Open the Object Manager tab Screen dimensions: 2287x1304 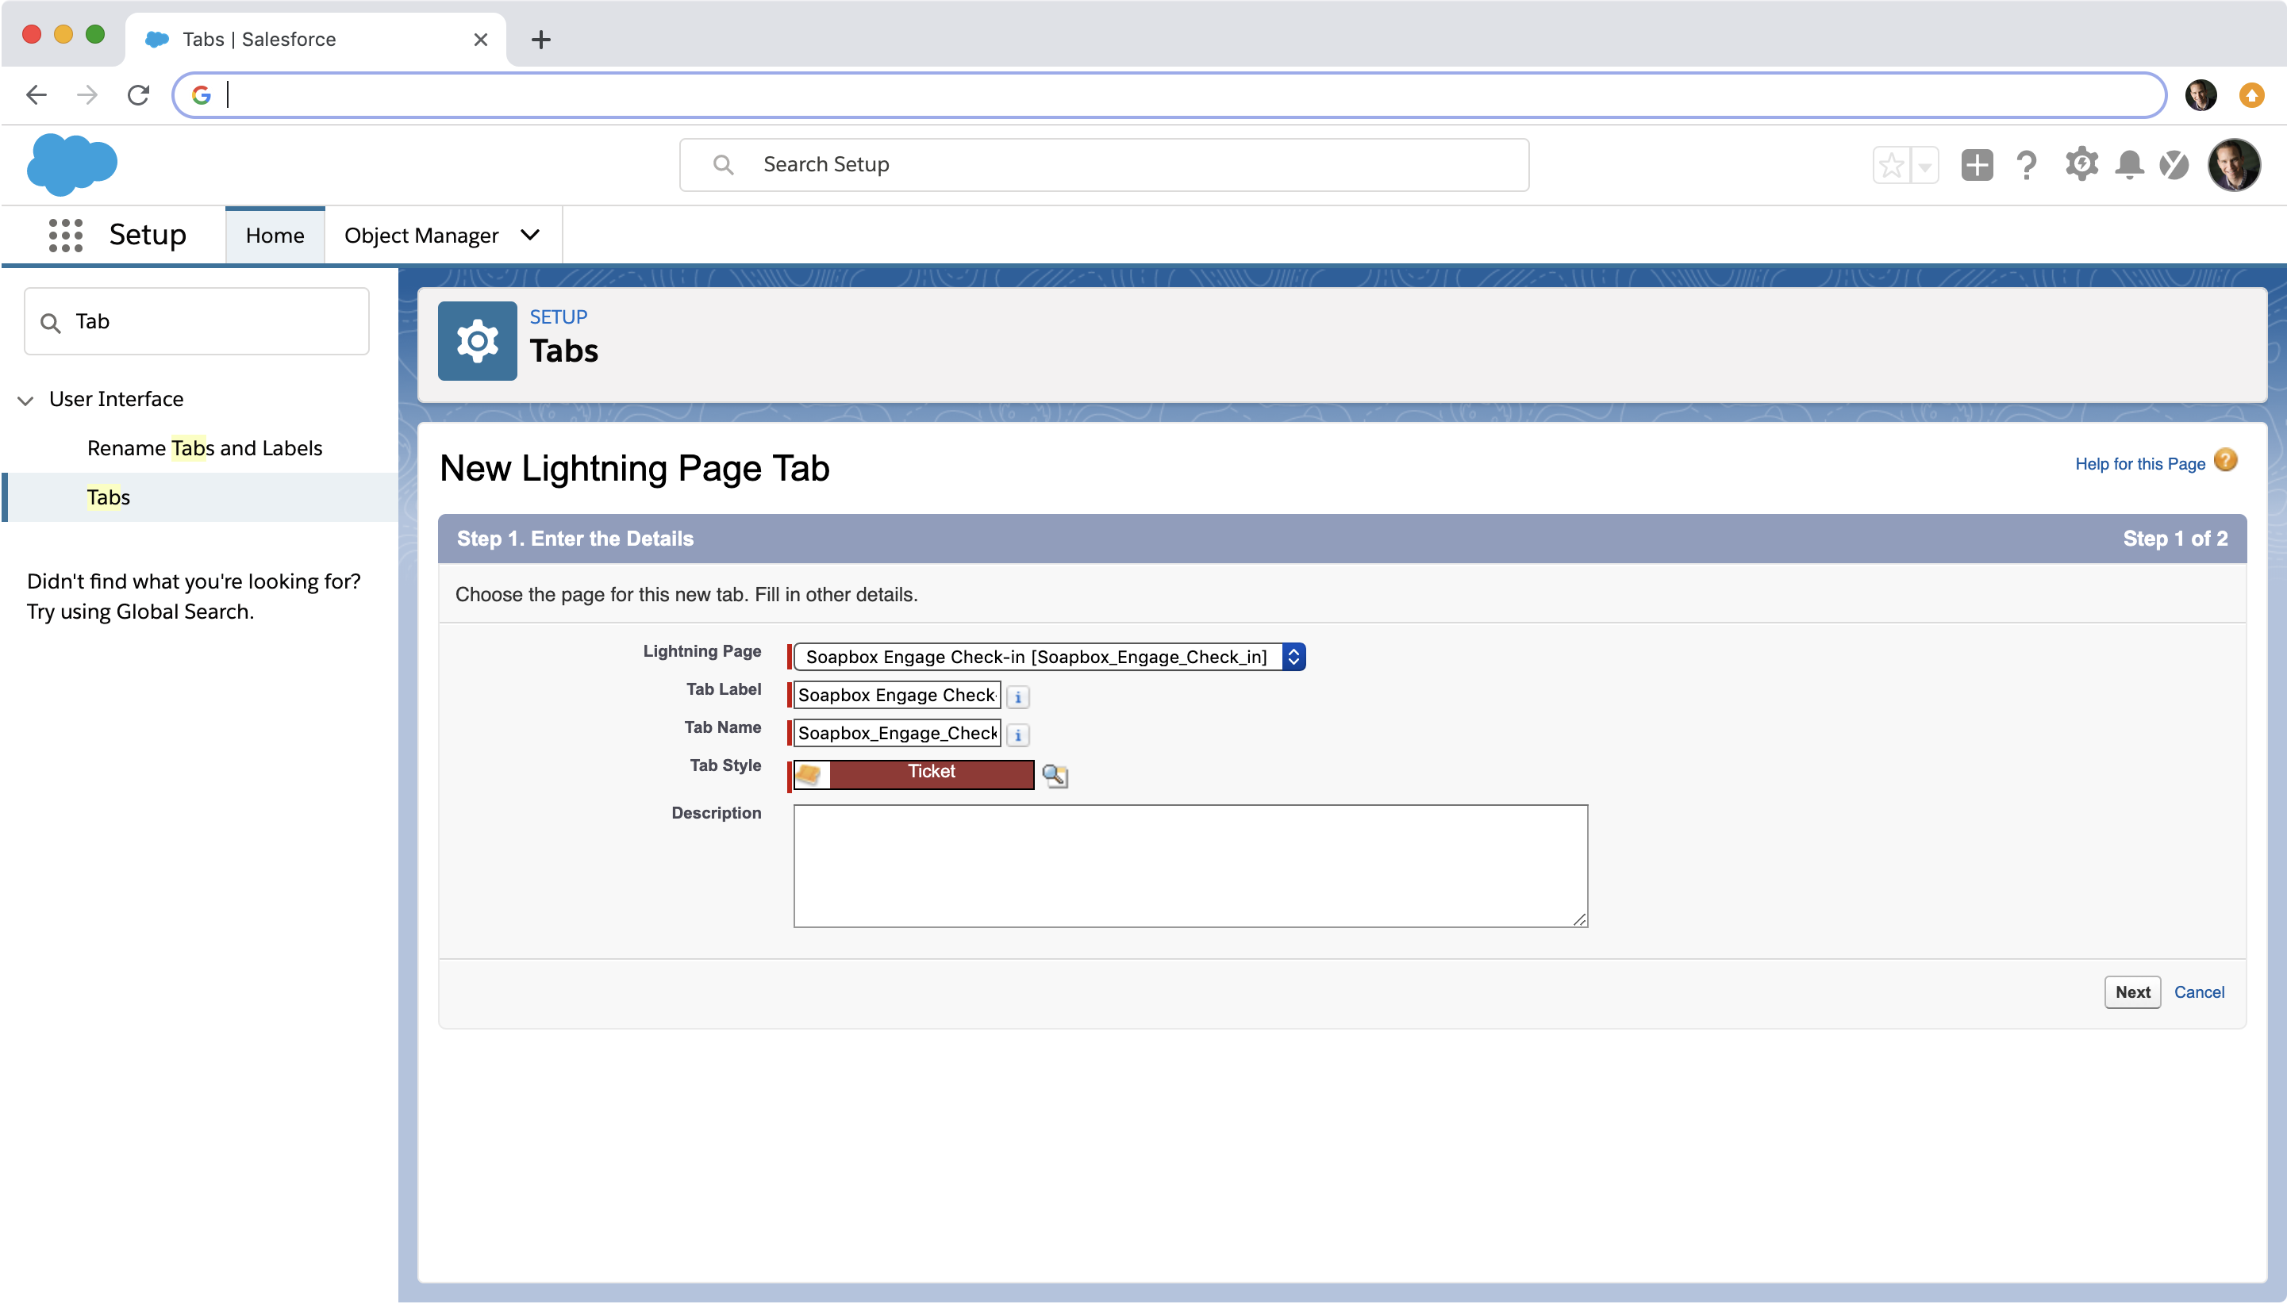pyautogui.click(x=421, y=236)
